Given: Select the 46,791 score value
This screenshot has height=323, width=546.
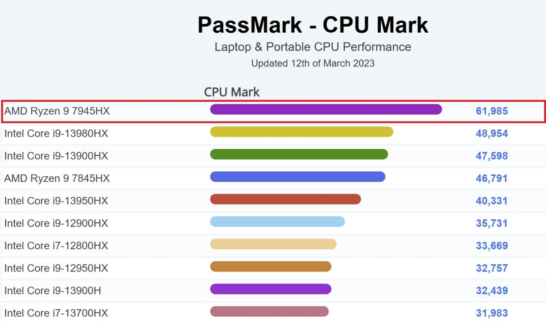Looking at the screenshot, I should point(492,178).
